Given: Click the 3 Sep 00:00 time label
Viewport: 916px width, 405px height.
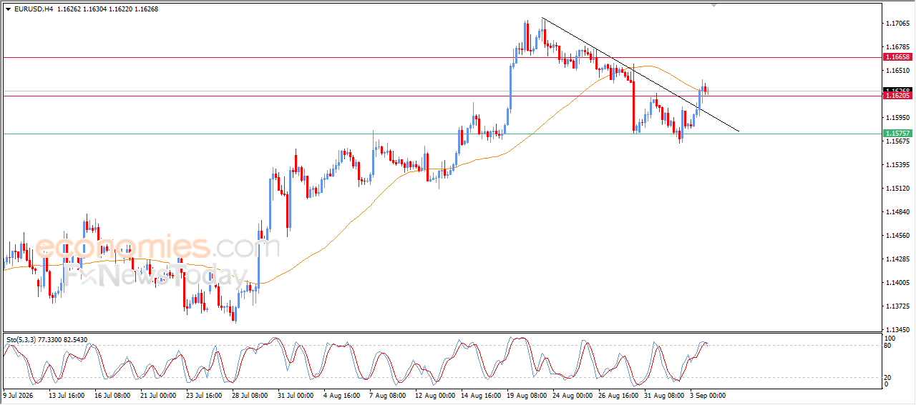Looking at the screenshot, I should [708, 394].
